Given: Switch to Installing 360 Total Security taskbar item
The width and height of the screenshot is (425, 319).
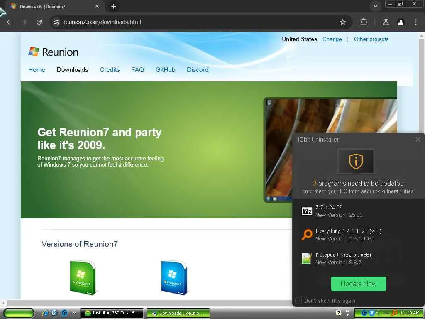Looking at the screenshot, I should tap(112, 313).
